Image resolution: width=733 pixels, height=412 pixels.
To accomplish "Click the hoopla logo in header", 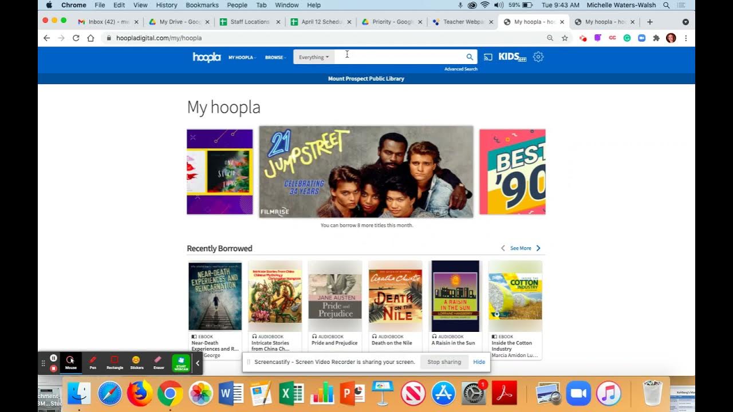I will 206,57.
